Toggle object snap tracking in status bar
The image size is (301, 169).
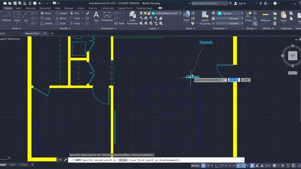pyautogui.click(x=238, y=166)
